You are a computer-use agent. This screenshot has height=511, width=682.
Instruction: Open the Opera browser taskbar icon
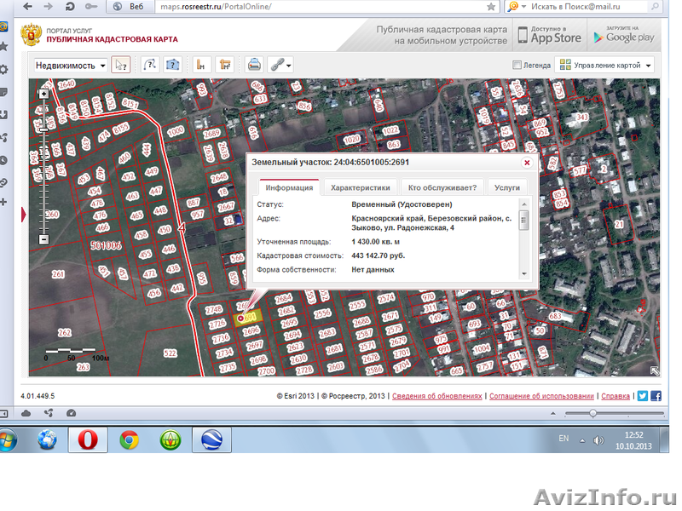pyautogui.click(x=88, y=439)
